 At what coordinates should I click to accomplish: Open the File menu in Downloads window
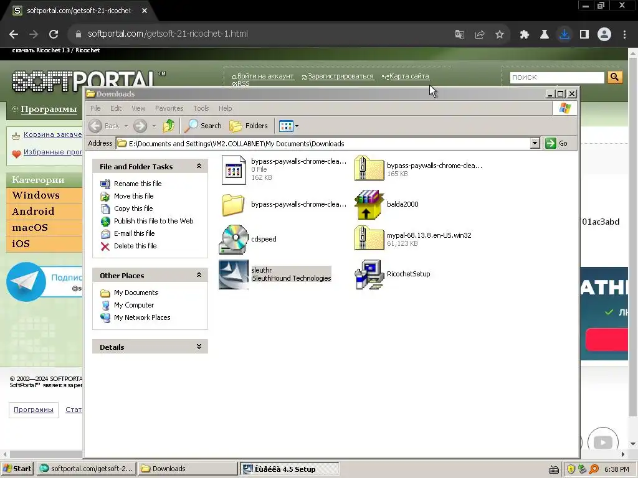tap(95, 108)
